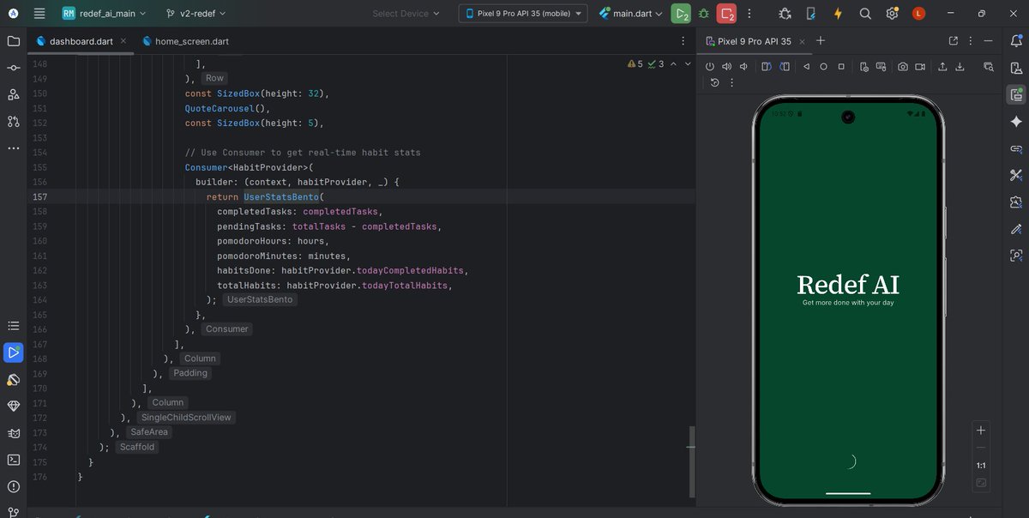Viewport: 1029px width, 518px height.
Task: Open the Pull Requests tool window
Action: [13, 121]
